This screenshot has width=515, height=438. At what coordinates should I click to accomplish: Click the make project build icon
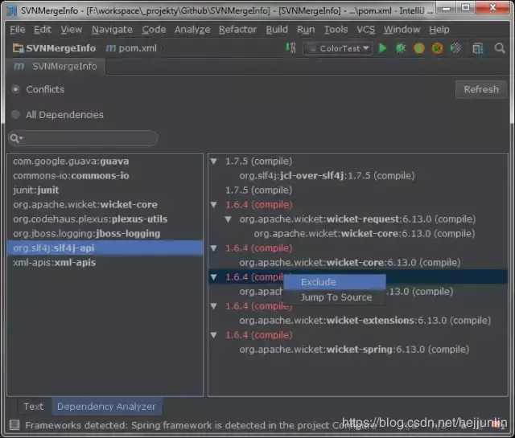pyautogui.click(x=290, y=48)
